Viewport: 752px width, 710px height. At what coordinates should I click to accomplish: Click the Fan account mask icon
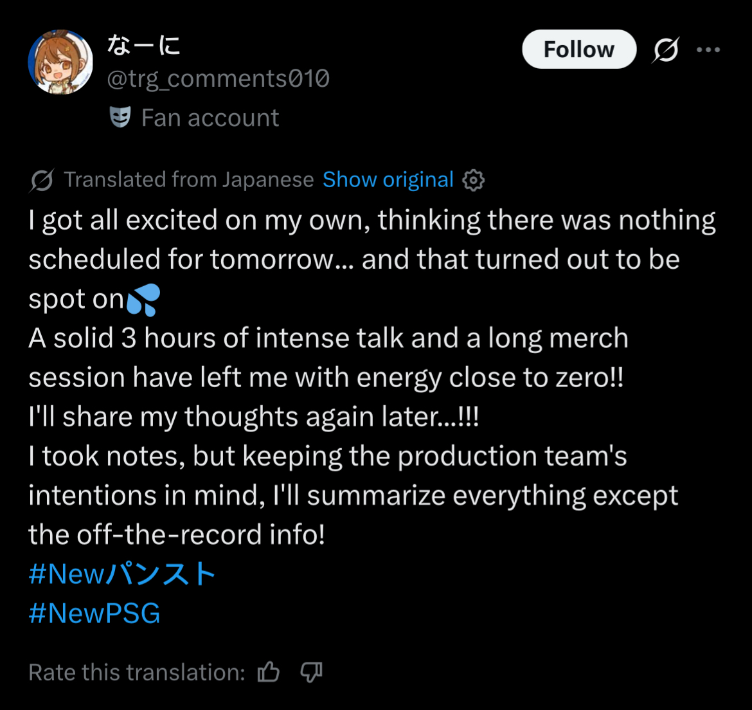point(120,118)
